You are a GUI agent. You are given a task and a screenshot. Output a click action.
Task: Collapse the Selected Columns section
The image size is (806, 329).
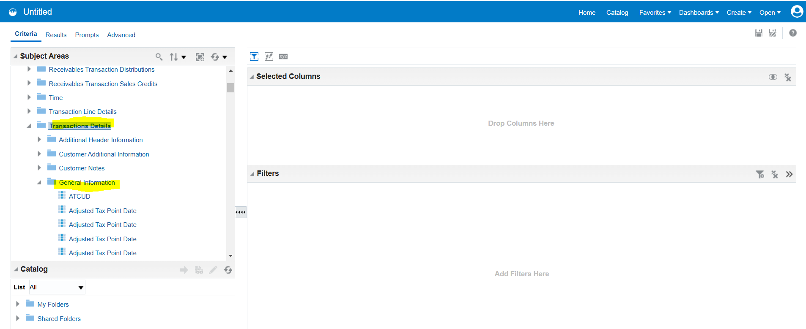(252, 77)
